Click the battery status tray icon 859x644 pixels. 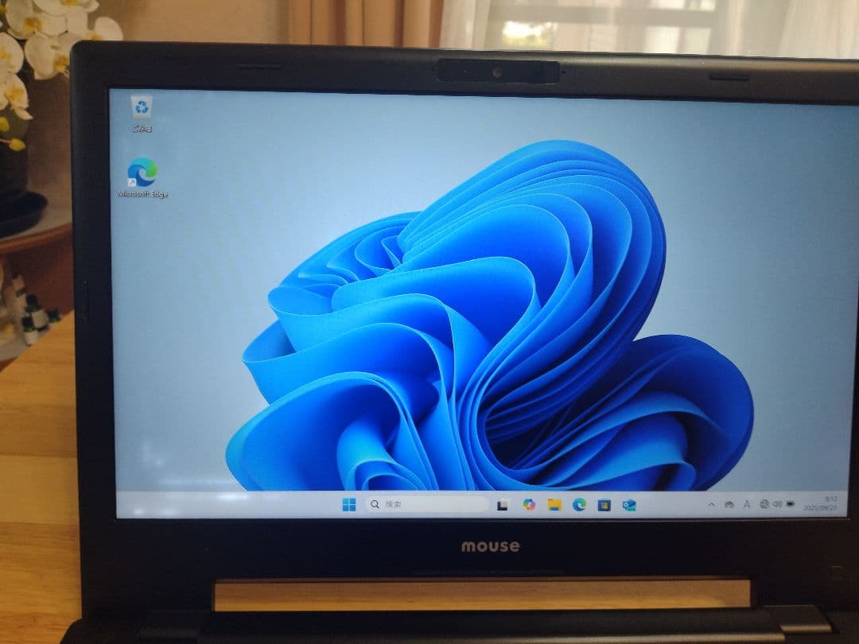click(x=791, y=504)
